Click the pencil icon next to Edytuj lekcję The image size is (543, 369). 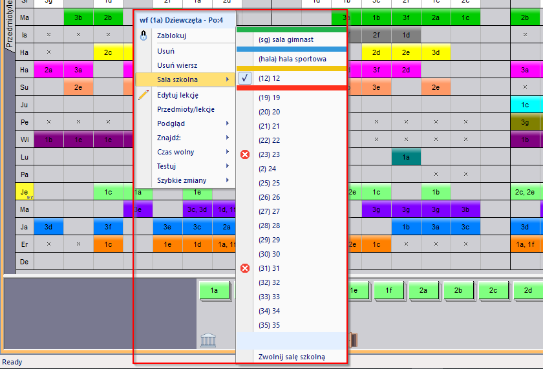pyautogui.click(x=144, y=95)
